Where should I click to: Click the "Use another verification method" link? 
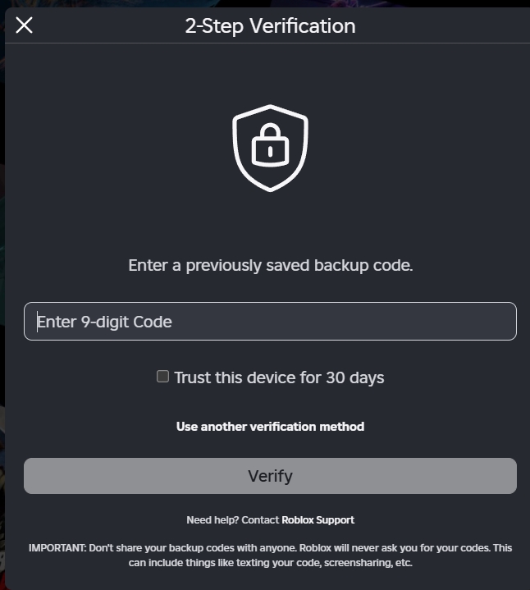270,427
